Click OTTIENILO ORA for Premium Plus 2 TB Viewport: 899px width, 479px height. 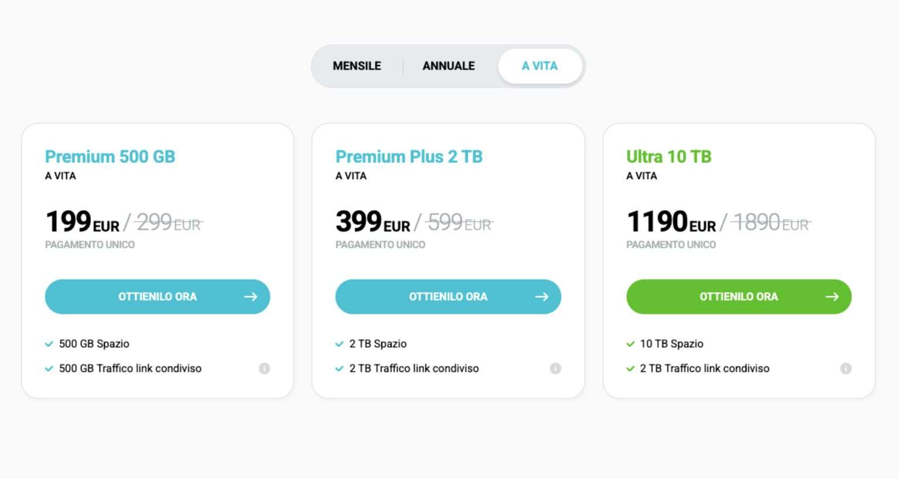[448, 296]
